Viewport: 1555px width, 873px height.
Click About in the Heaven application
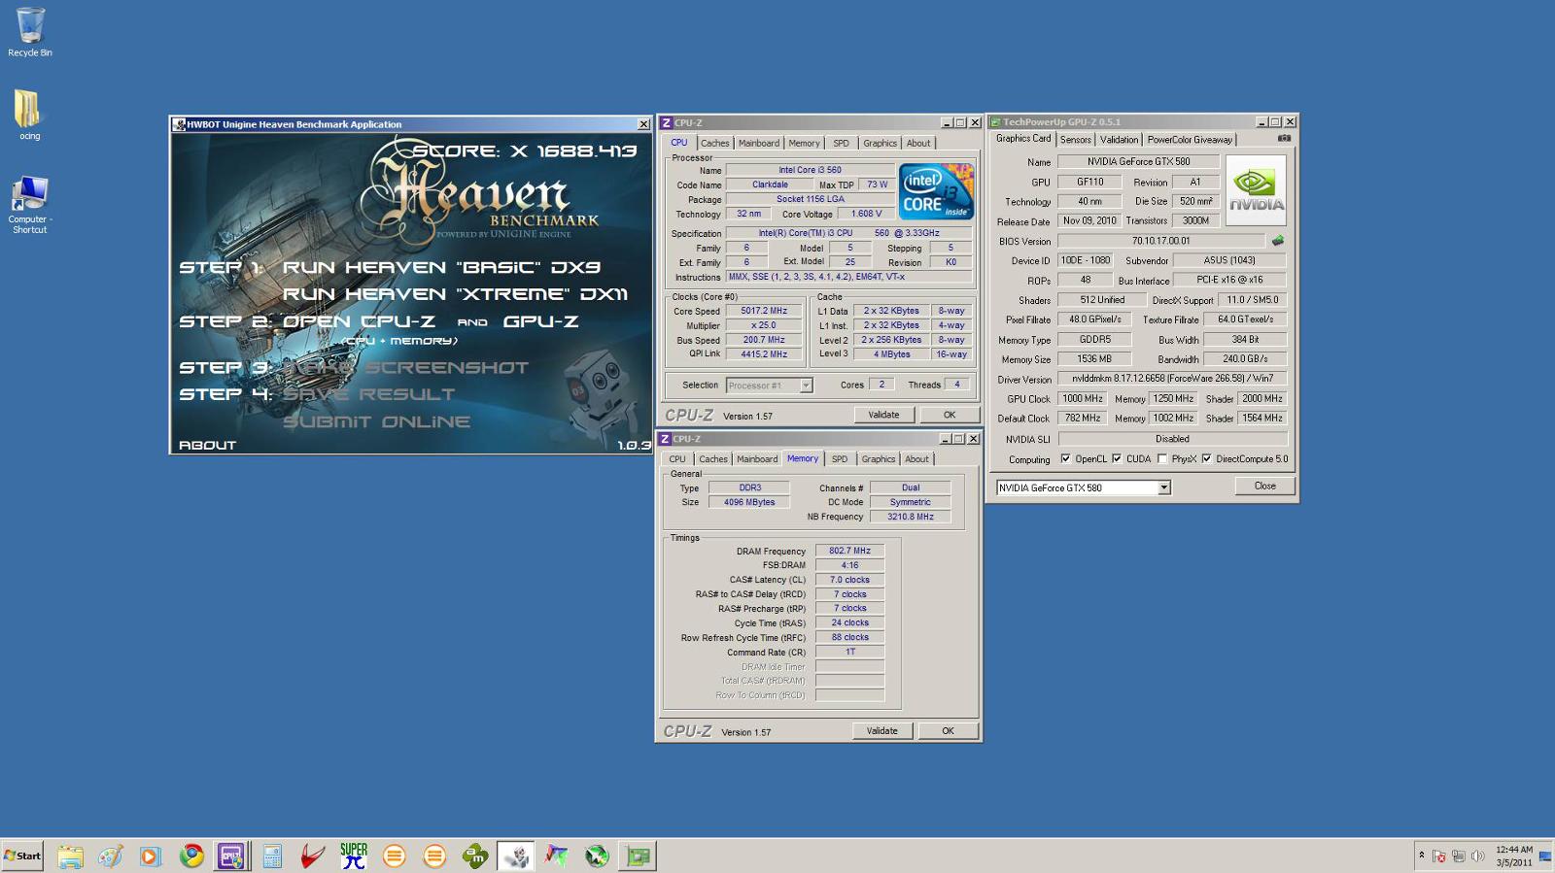tap(207, 446)
